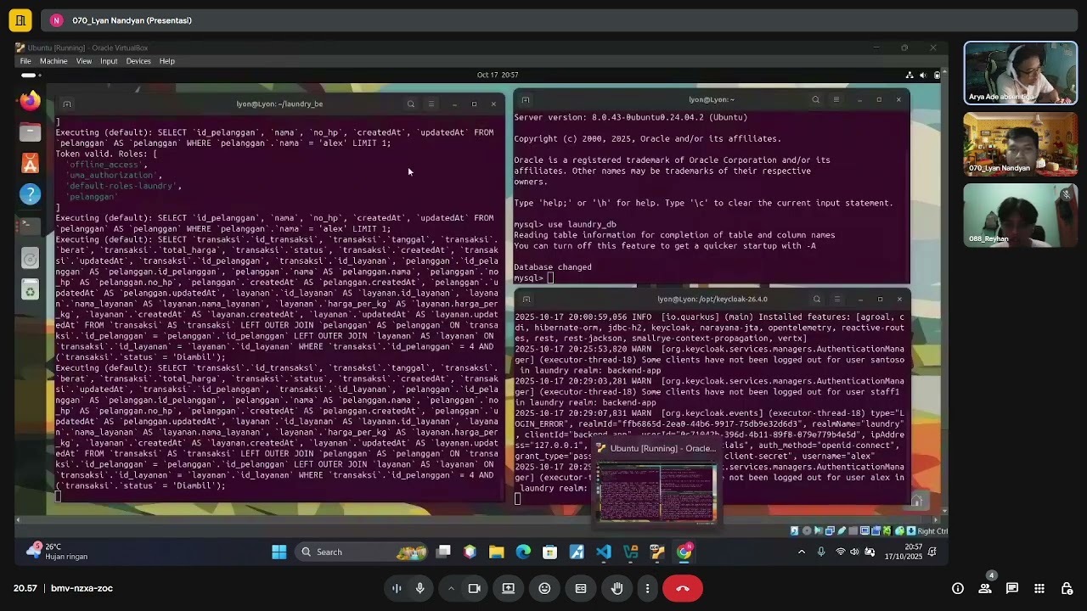The image size is (1087, 611).
Task: Open the Devices menu in VirtualBox
Action: pyautogui.click(x=138, y=61)
